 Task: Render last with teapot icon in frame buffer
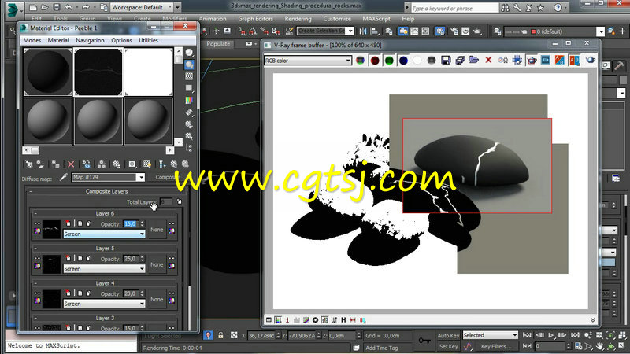[590, 61]
